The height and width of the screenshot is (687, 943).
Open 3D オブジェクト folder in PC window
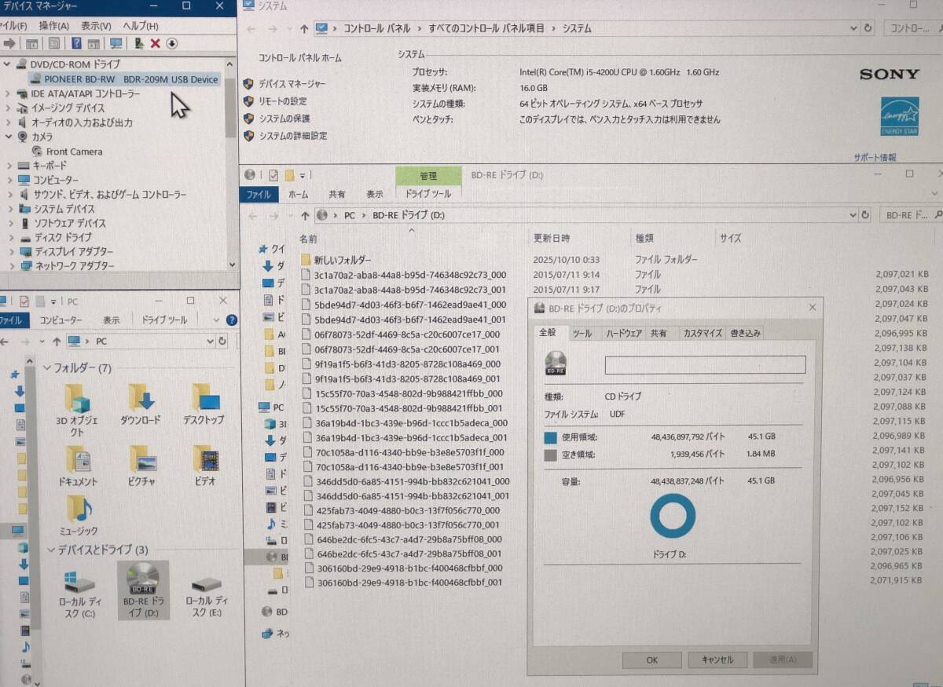(x=78, y=411)
